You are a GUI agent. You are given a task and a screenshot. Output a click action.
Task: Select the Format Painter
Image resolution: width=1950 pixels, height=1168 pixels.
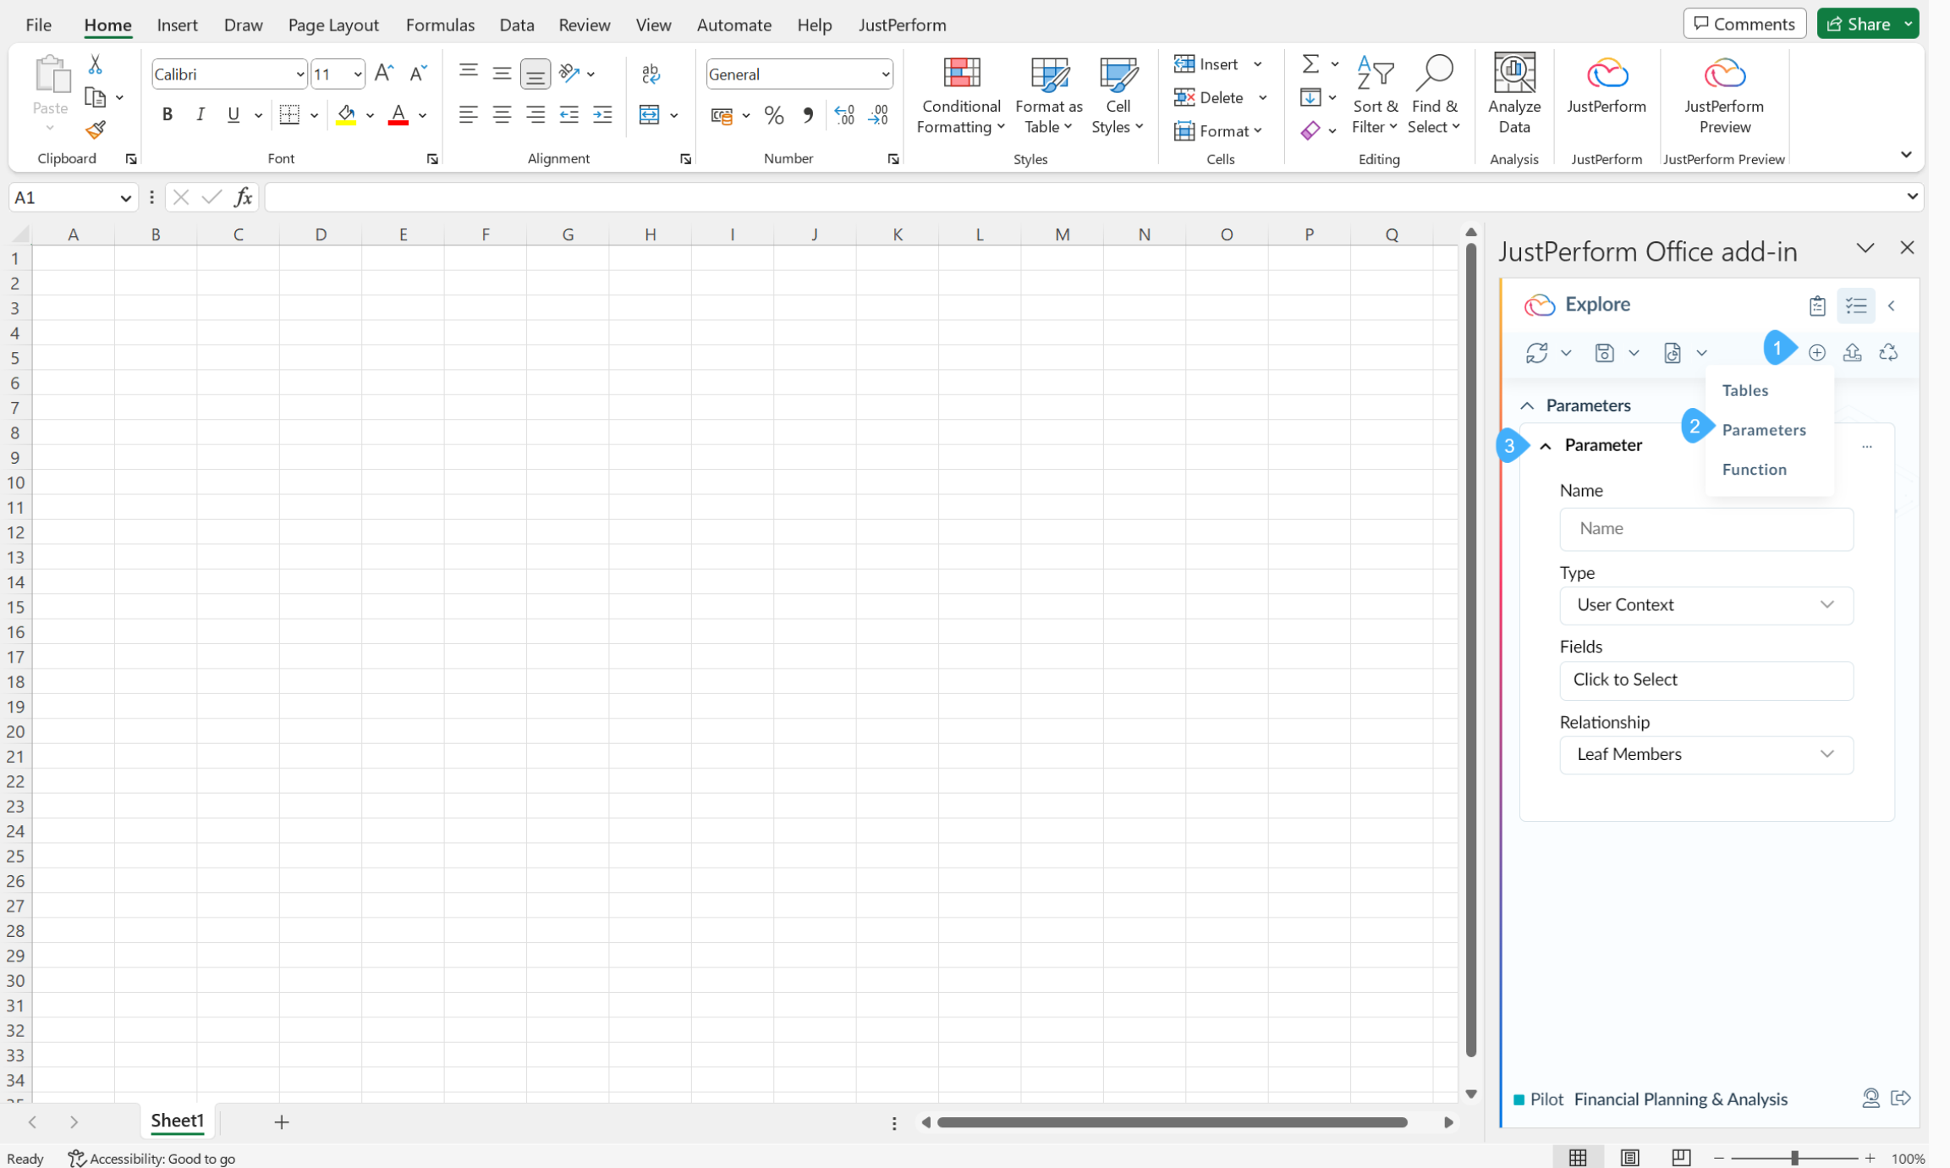point(95,131)
